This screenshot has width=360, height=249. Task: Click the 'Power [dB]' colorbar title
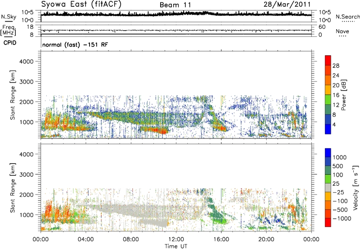344,95
